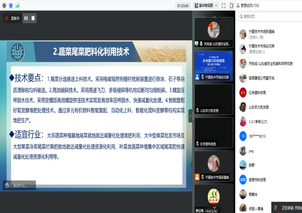The image size is (302, 213).
Task: Select 齐自成-山东省农业机 video tile
Action: click(213, 33)
